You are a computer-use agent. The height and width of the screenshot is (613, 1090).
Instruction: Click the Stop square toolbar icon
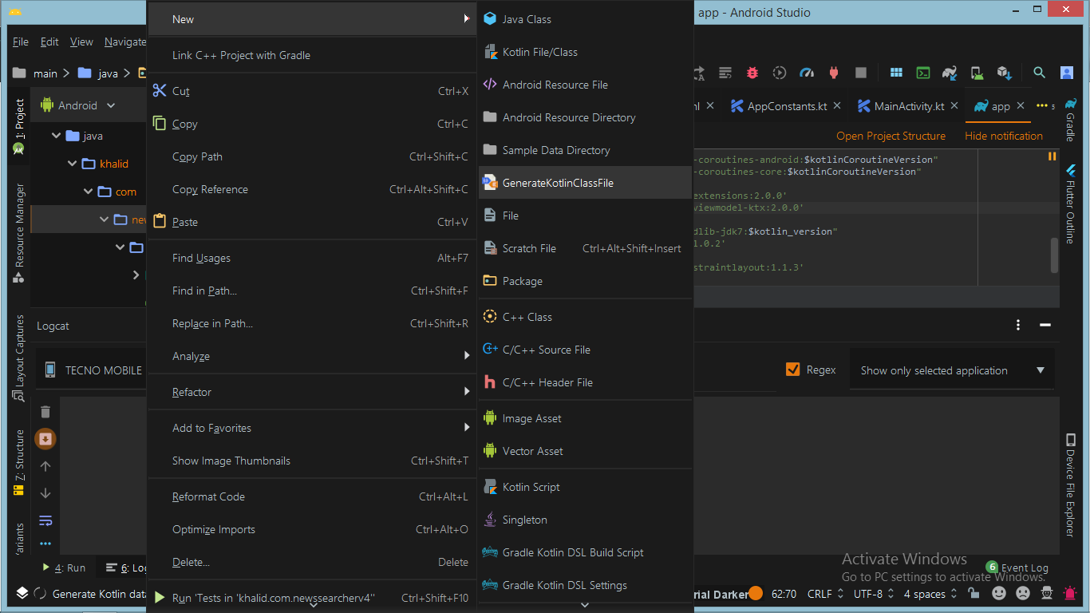click(x=861, y=73)
